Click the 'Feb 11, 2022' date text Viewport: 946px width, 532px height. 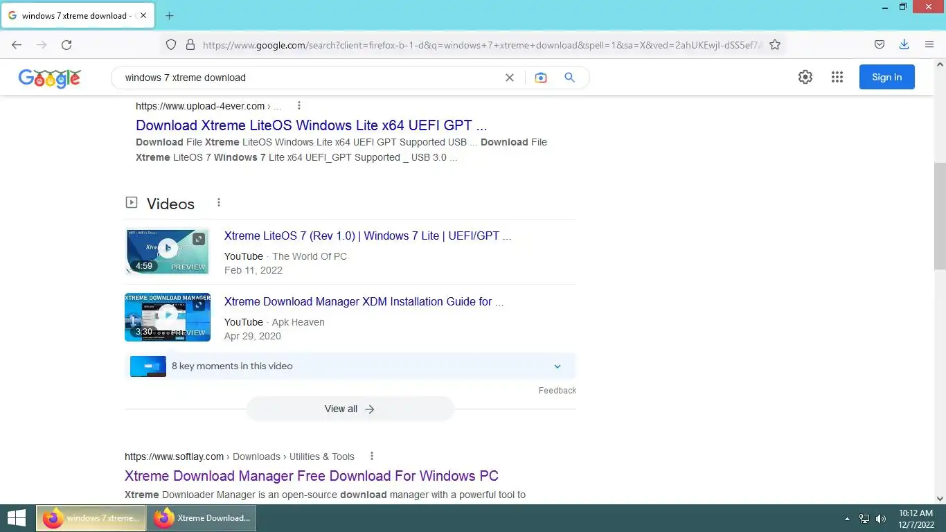point(253,270)
